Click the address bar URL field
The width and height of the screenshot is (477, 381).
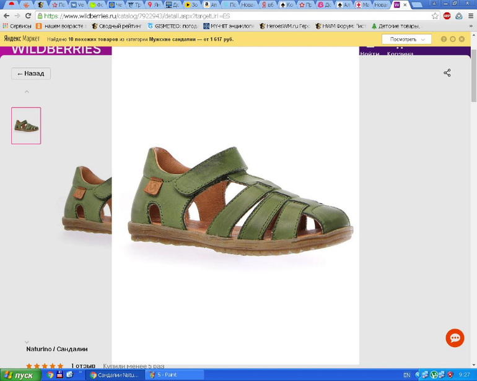[235, 16]
